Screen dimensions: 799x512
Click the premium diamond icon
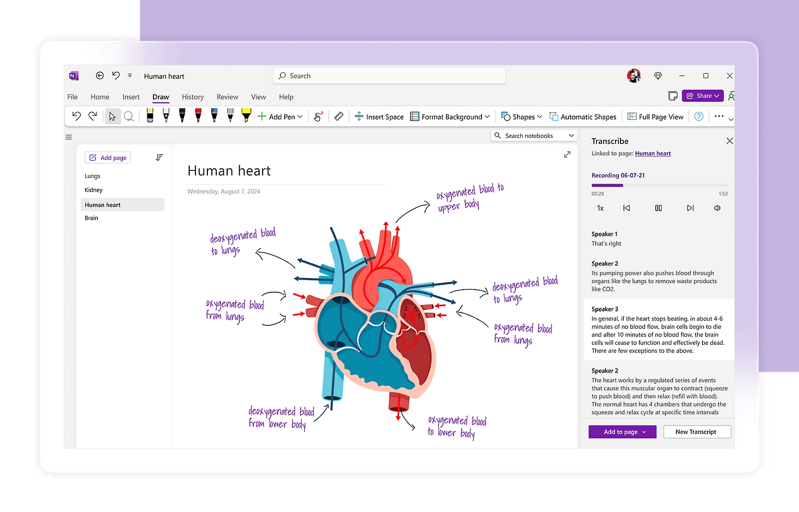click(x=658, y=76)
